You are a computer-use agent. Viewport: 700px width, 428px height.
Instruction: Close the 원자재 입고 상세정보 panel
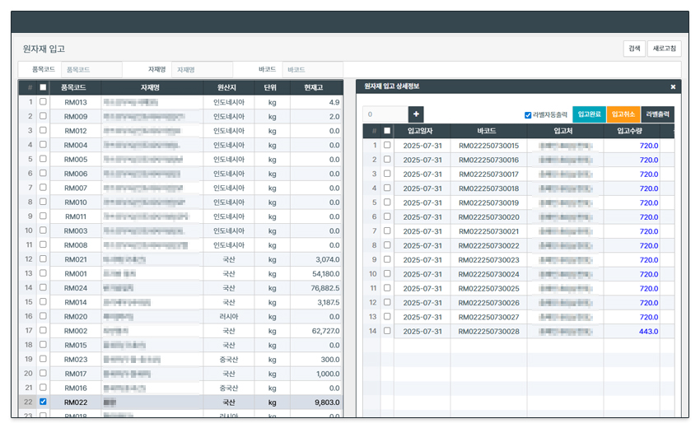pos(673,86)
